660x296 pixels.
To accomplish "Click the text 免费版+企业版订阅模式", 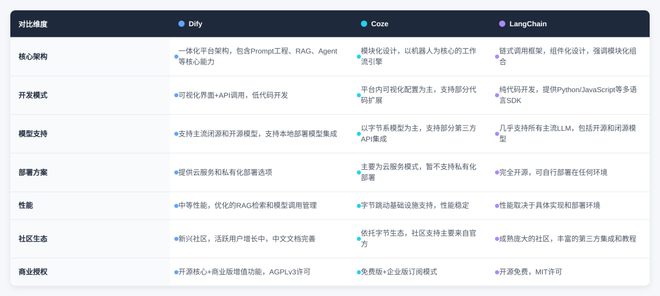I will (x=399, y=272).
